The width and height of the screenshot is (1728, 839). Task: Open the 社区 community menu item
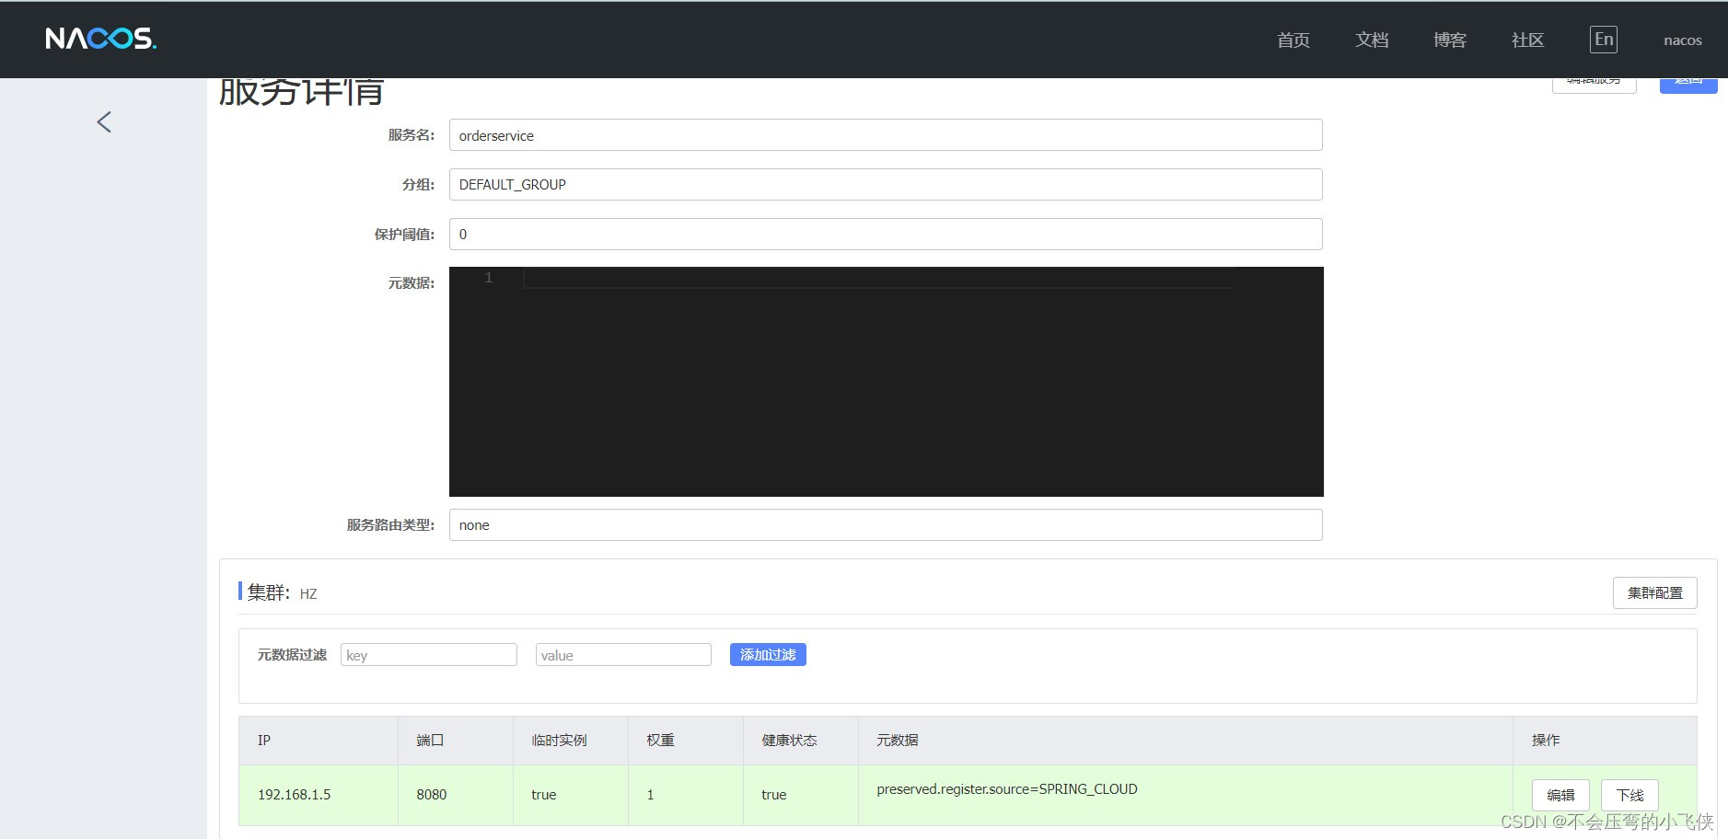coord(1528,40)
